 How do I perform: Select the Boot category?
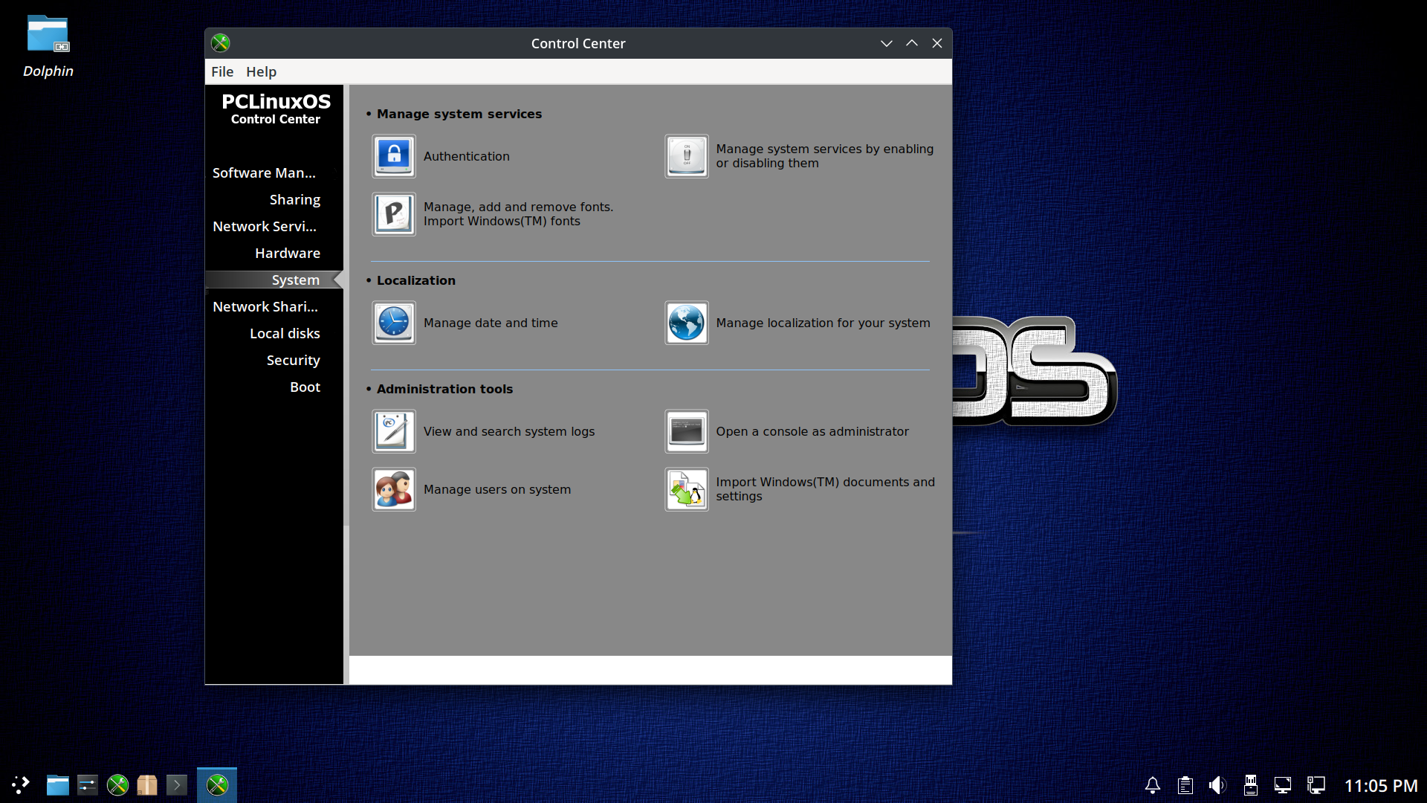pos(305,387)
